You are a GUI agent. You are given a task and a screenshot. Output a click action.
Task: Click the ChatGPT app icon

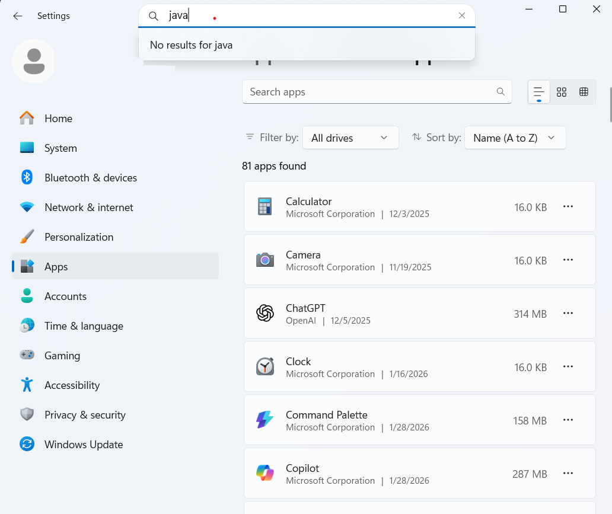click(265, 313)
